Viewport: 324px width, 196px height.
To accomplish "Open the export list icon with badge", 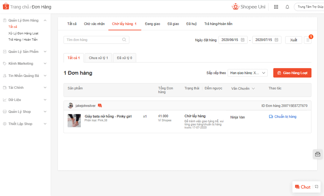I will click(x=308, y=40).
